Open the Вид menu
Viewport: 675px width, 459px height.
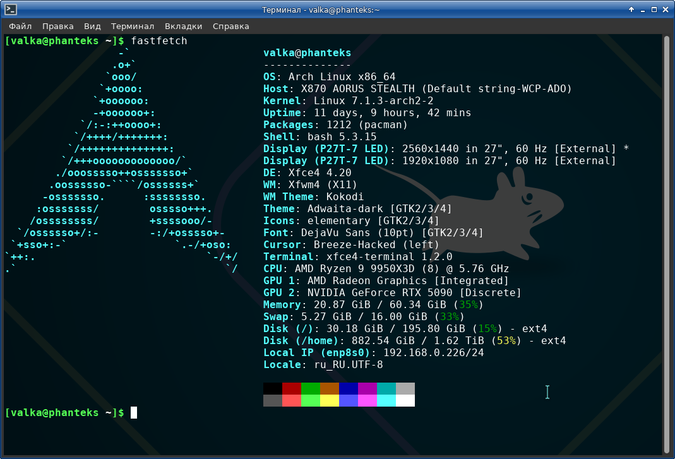coord(92,27)
